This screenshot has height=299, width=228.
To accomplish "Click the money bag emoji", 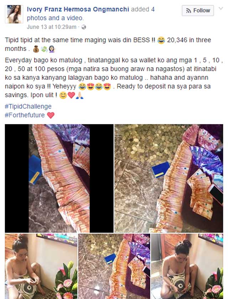I will coord(36,49).
